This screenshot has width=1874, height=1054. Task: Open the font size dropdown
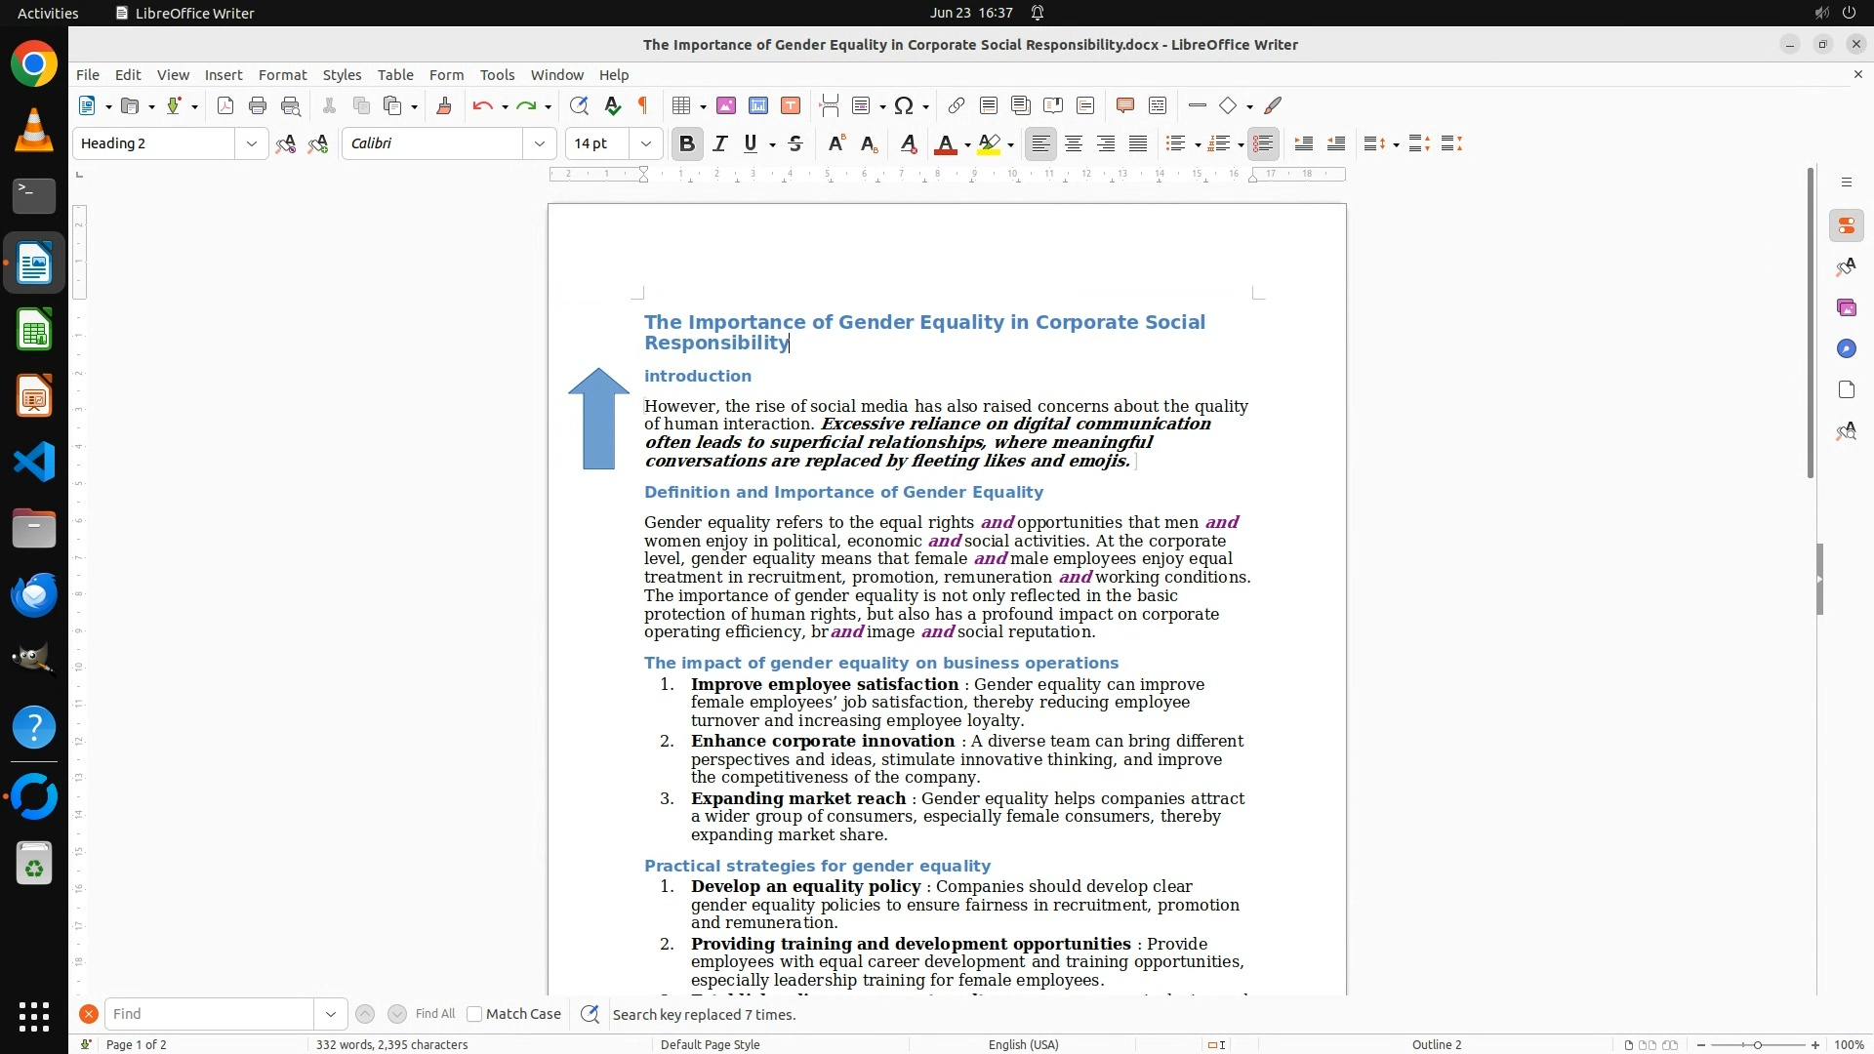coord(646,144)
